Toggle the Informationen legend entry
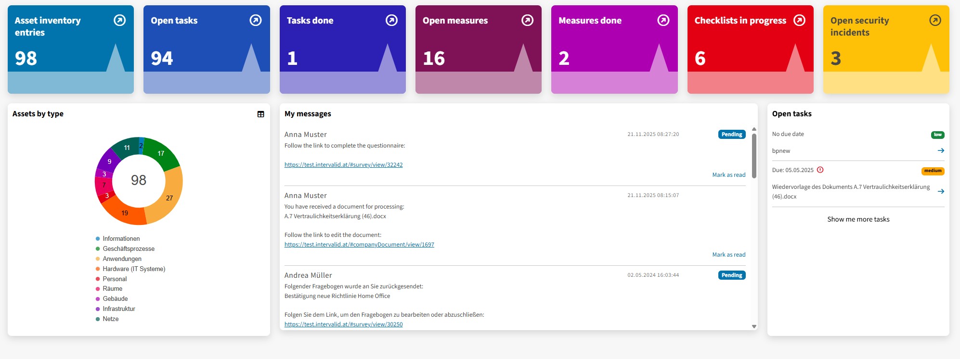The width and height of the screenshot is (960, 359). pyautogui.click(x=118, y=239)
